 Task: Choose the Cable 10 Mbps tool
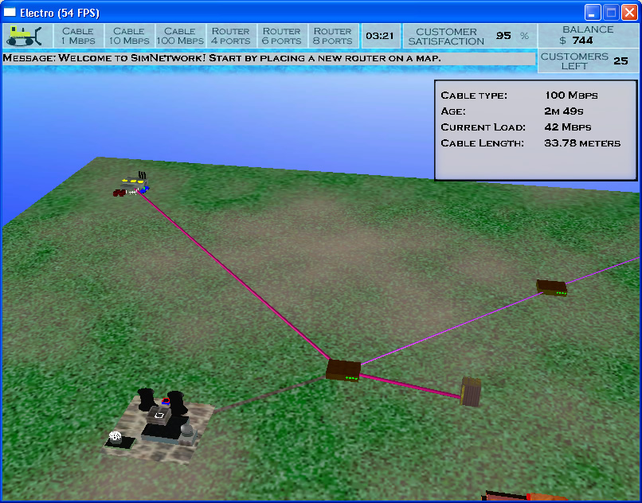(128, 36)
